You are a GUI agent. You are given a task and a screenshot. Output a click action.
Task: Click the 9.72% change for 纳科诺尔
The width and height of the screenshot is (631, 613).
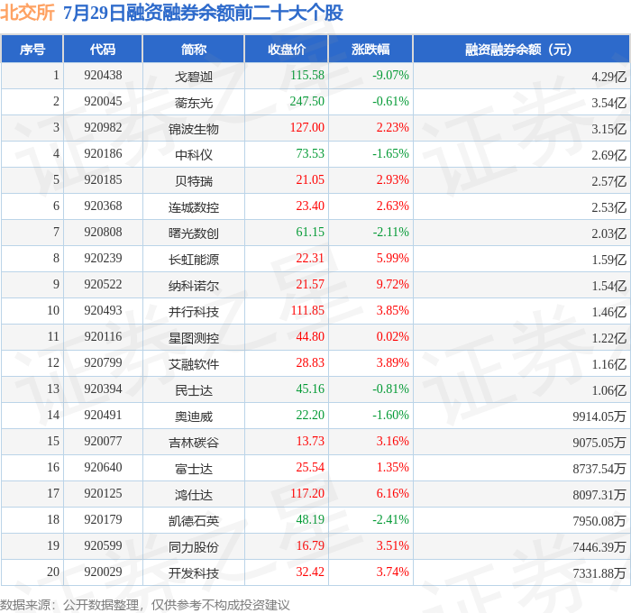(x=392, y=284)
